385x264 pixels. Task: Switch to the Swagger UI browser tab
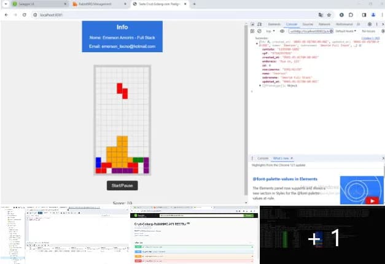39,4
